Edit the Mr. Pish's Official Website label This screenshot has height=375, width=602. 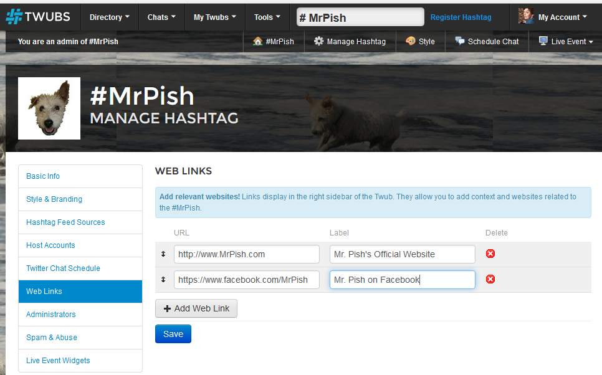coord(403,254)
